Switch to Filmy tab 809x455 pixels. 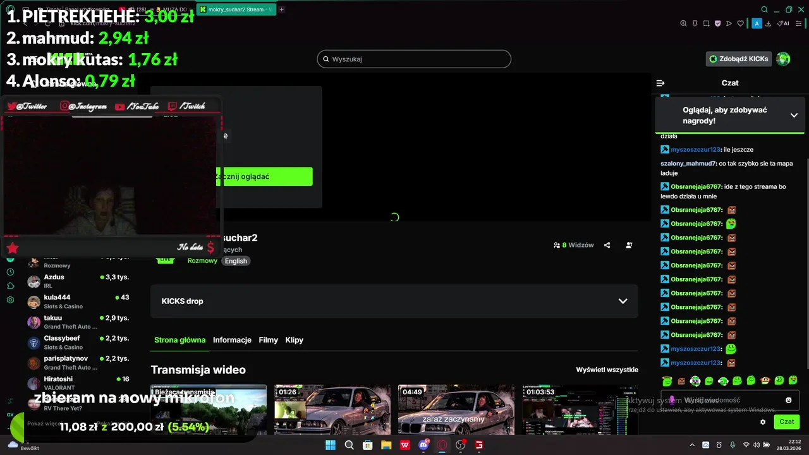point(269,340)
